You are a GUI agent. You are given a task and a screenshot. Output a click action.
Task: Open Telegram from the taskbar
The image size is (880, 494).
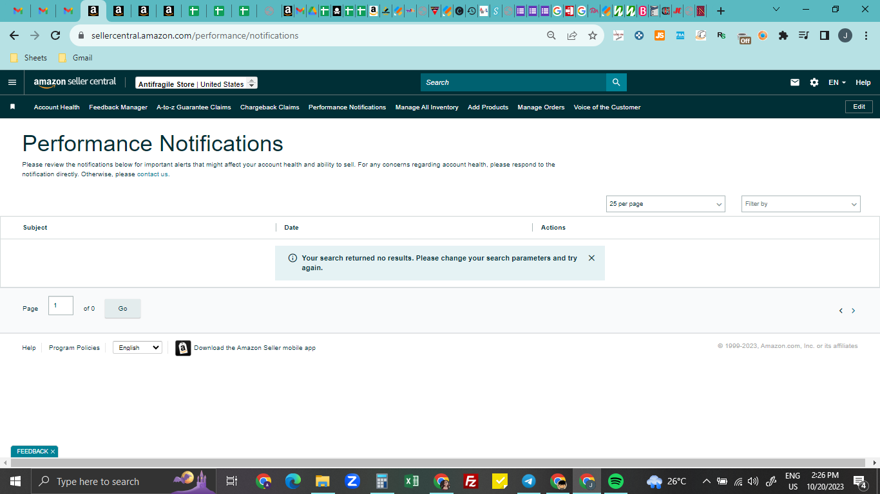pos(529,481)
